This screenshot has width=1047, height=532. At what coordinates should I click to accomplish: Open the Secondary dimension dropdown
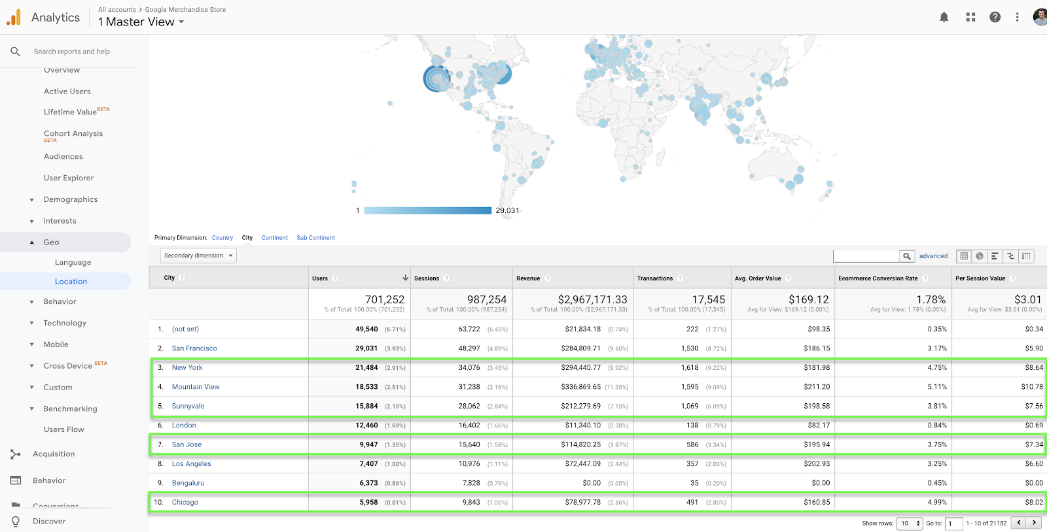click(198, 256)
